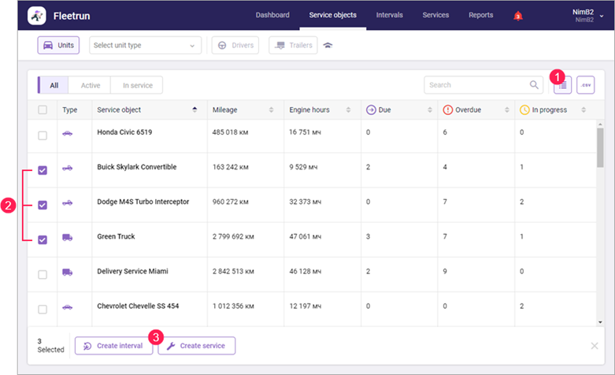Sort by Engine hours column arrows
Image resolution: width=615 pixels, height=375 pixels.
click(x=348, y=110)
